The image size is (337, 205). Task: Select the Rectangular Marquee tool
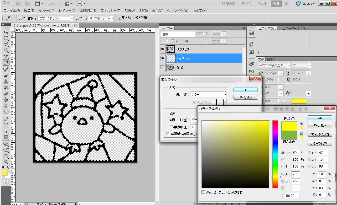[6, 38]
